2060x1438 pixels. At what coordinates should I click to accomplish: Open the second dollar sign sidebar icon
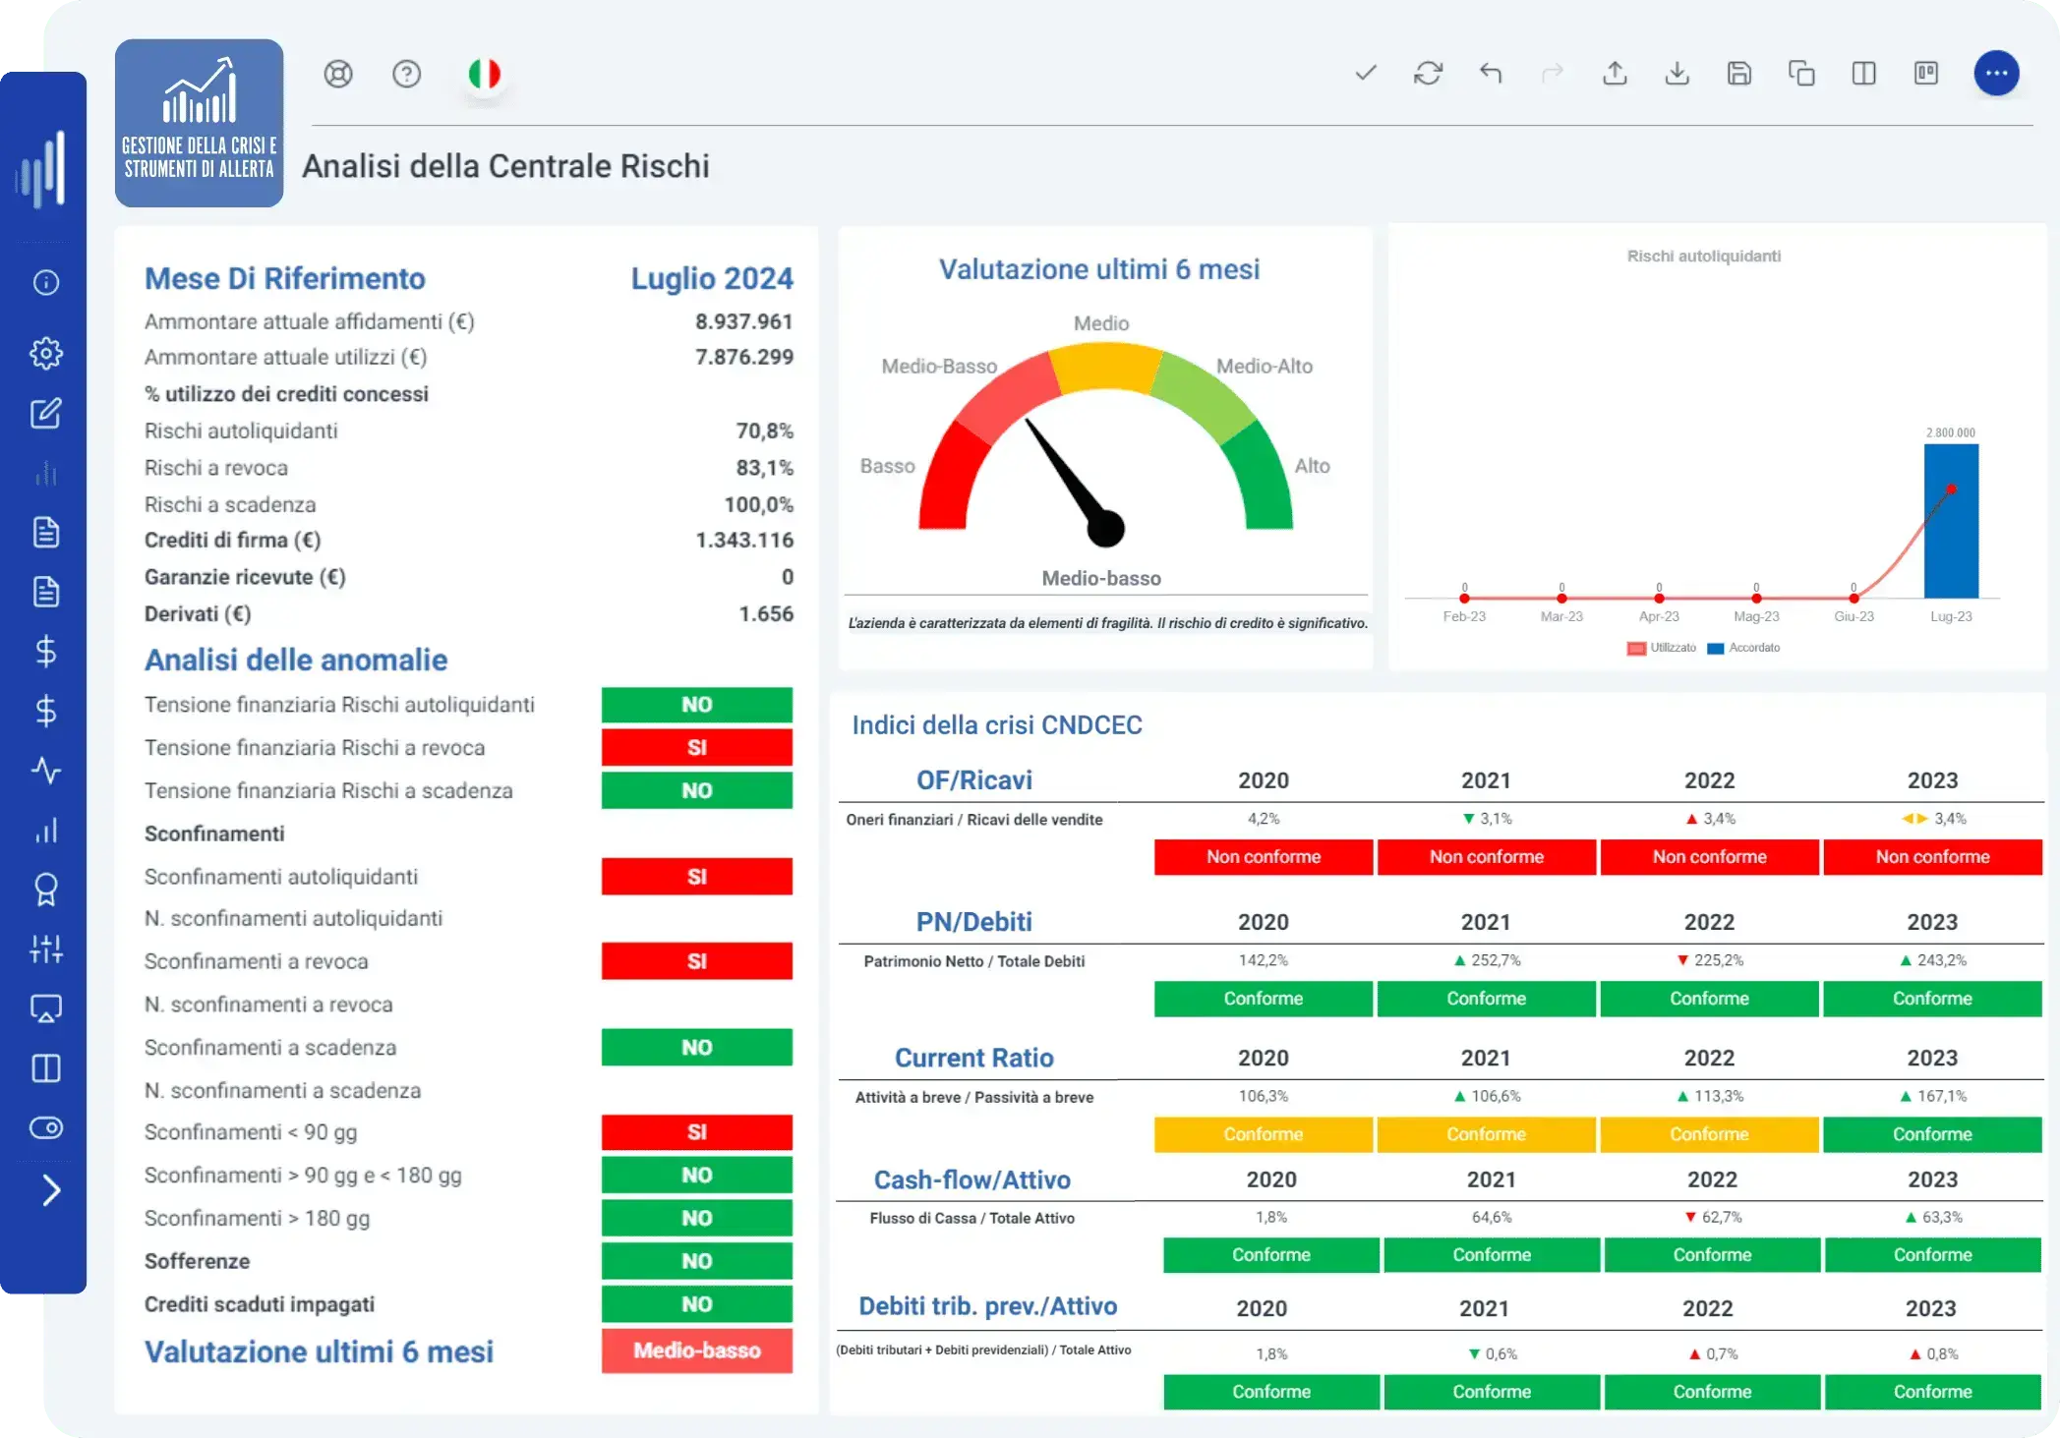pos(46,711)
